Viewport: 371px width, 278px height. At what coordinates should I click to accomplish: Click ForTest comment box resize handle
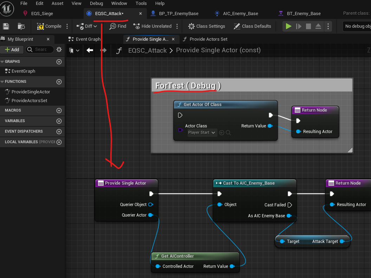pos(350,150)
